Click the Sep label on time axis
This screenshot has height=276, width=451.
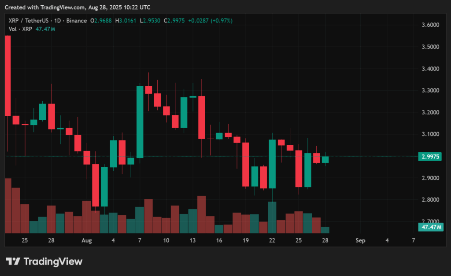(x=360, y=241)
